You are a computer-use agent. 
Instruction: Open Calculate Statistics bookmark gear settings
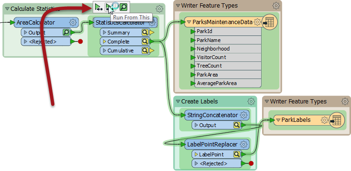coord(159,9)
